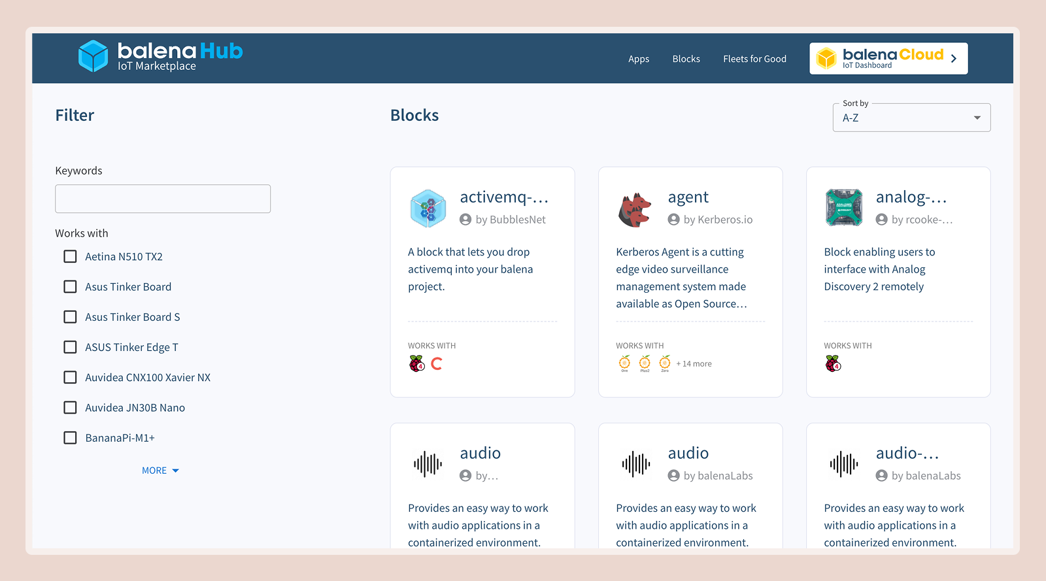Open the activemq-... block title
1046x581 pixels.
504,197
